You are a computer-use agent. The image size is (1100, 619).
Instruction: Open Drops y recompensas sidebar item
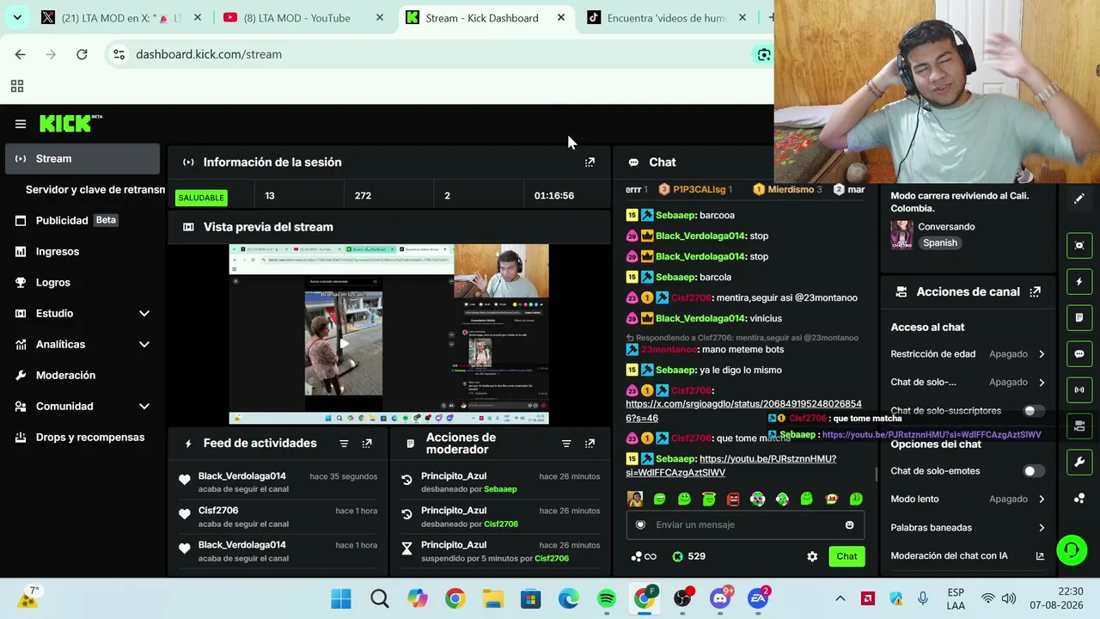coord(82,438)
